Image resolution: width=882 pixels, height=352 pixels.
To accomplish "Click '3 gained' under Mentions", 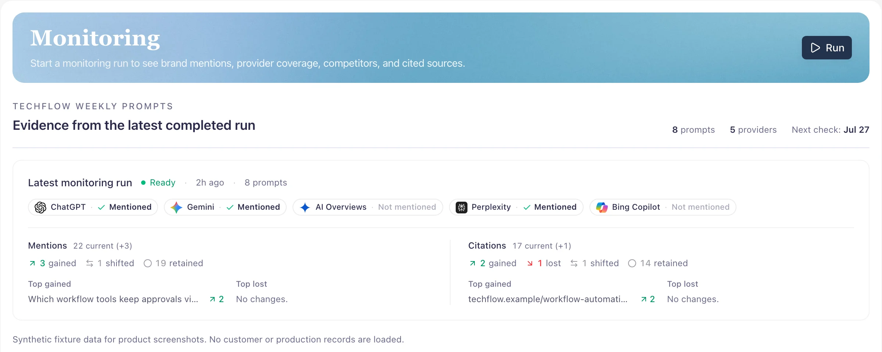I will click(x=58, y=263).
